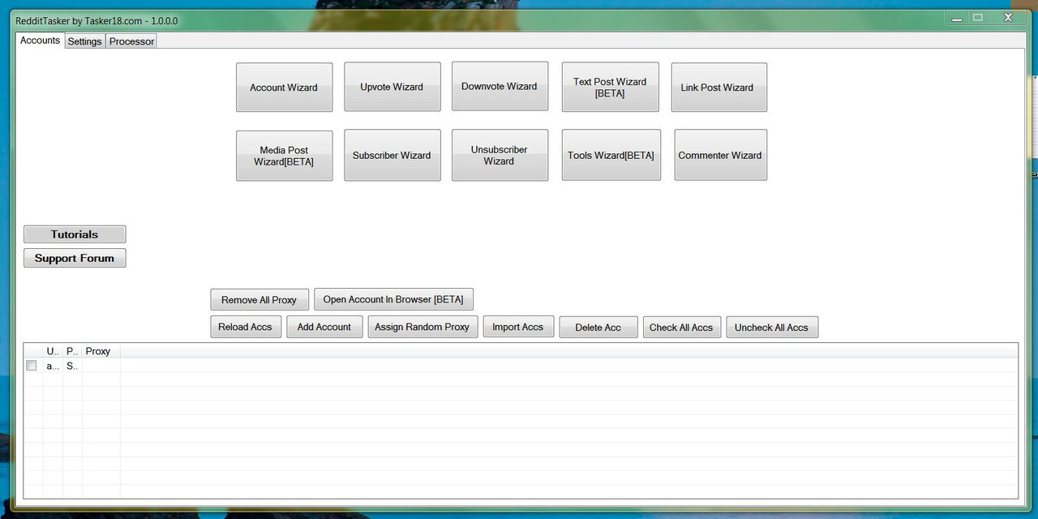Open the Link Post Wizard

point(718,87)
